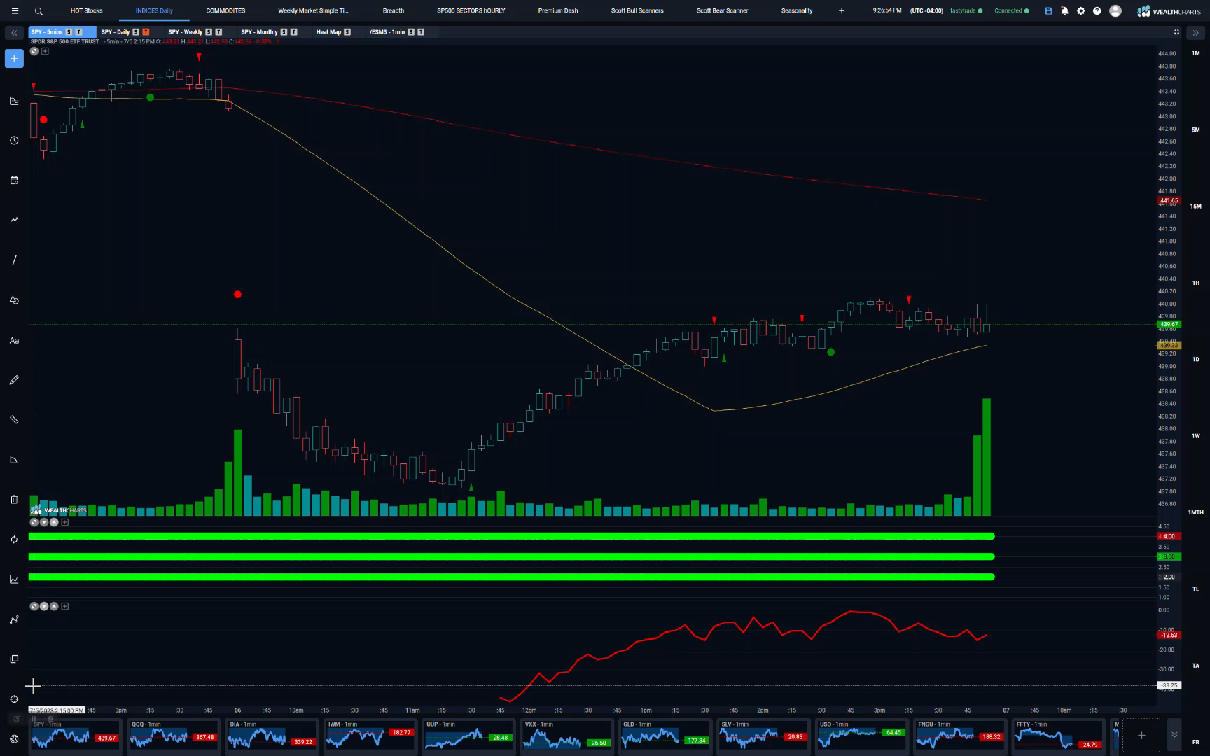Open the Breadth workspace tab
The height and width of the screenshot is (756, 1210).
[394, 10]
